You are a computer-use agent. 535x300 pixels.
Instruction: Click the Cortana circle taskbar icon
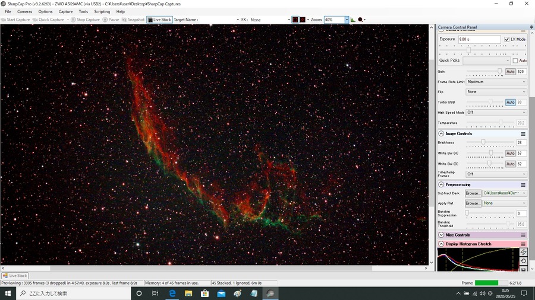pos(139,293)
